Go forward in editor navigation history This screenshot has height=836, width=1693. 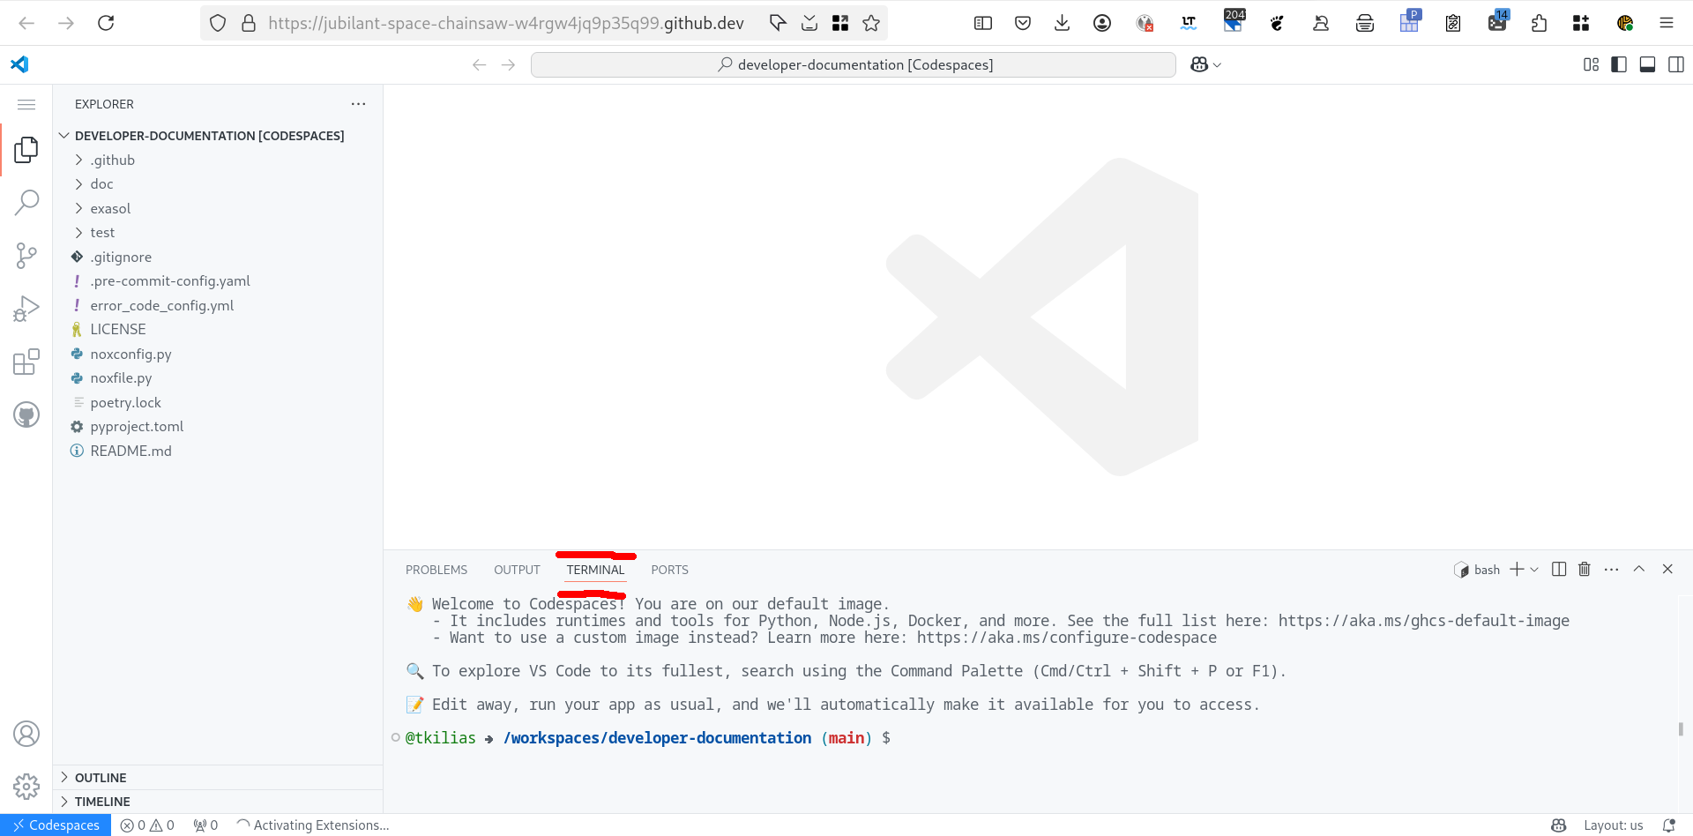pyautogui.click(x=508, y=64)
